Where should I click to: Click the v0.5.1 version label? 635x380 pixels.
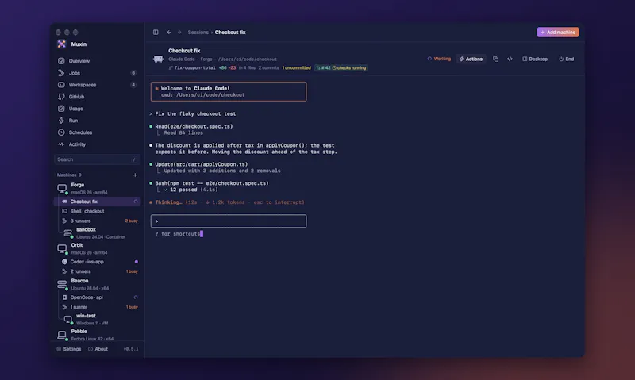coord(131,349)
